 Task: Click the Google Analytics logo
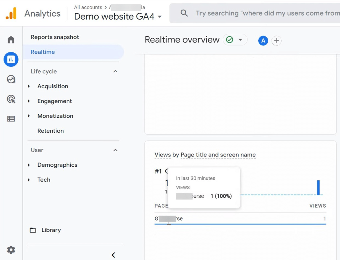tap(11, 13)
